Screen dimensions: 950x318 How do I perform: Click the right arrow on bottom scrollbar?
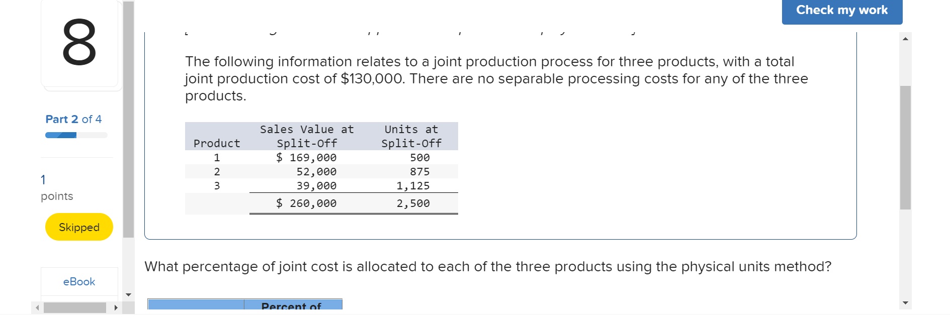pyautogui.click(x=115, y=306)
